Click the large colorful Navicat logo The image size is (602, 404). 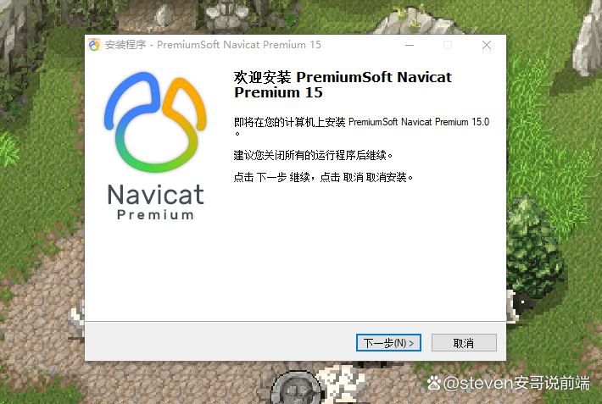coord(155,122)
